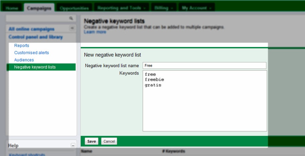
Task: Open Reports in the sidebar
Action: pyautogui.click(x=21, y=45)
